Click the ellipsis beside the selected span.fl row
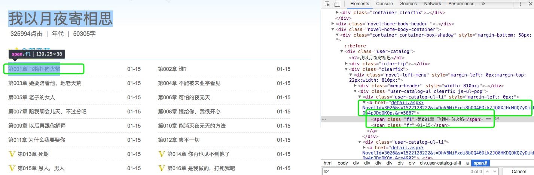 324,119
